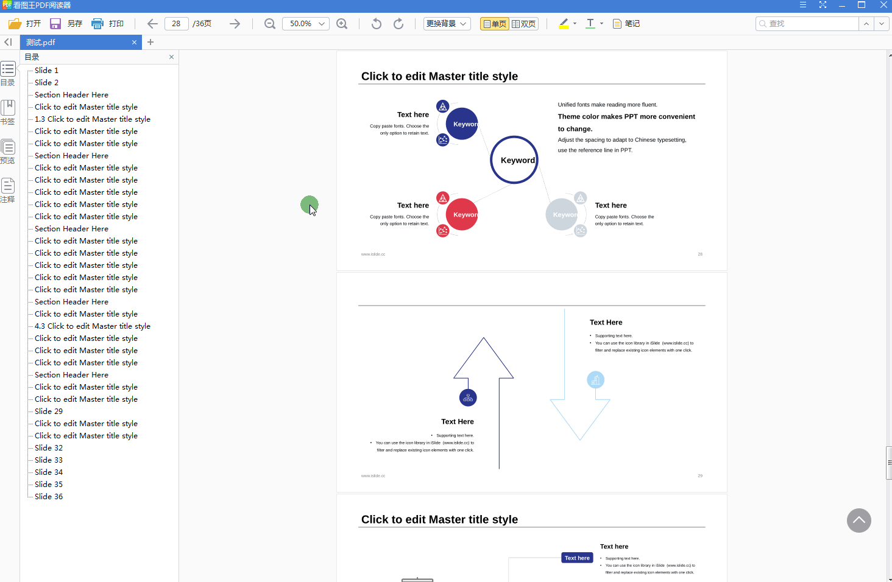
Task: Enter fullscreen mode from the title bar
Action: click(823, 5)
